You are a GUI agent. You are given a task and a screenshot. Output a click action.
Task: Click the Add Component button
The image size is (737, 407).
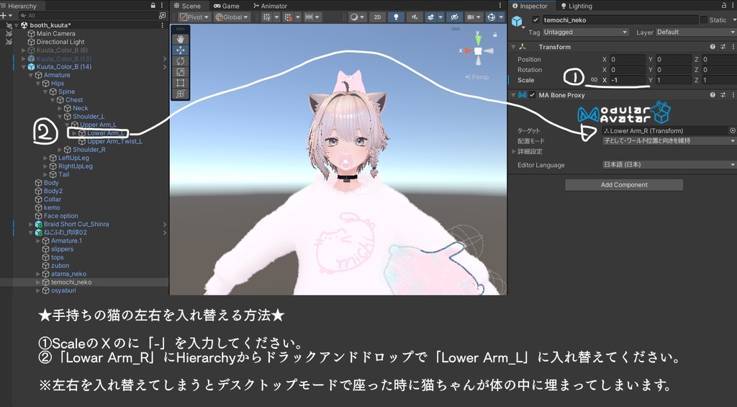[x=624, y=185]
